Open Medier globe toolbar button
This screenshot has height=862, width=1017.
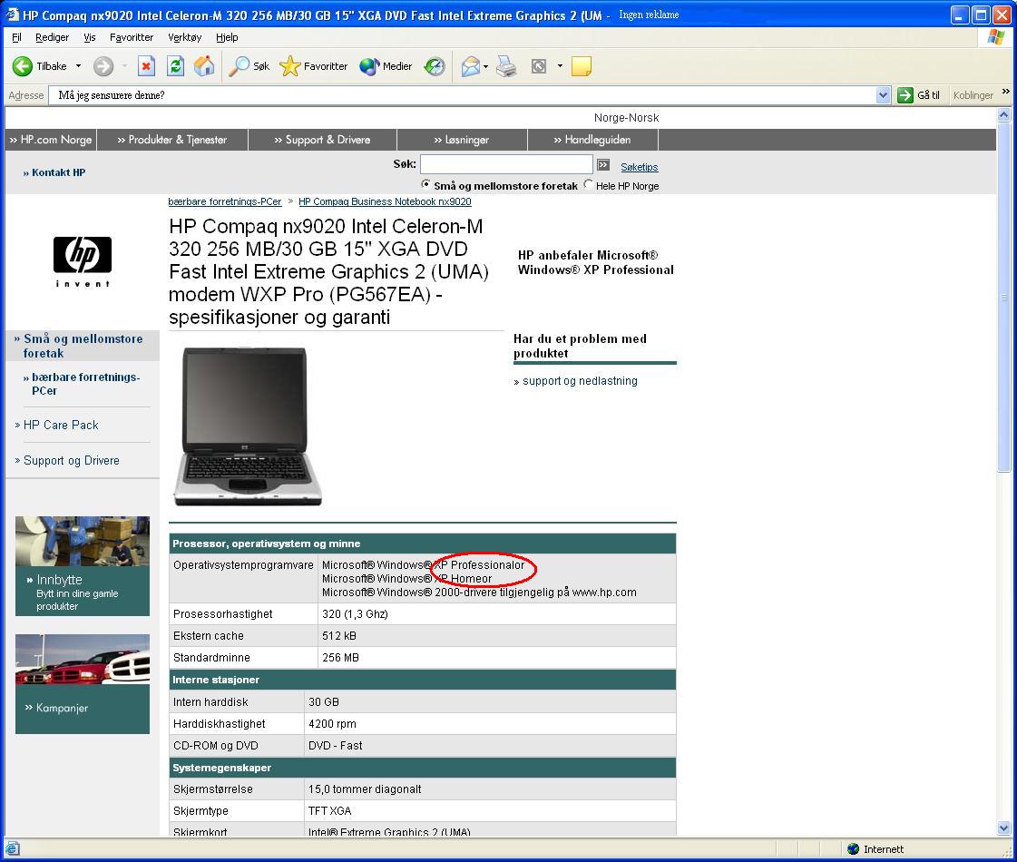386,66
